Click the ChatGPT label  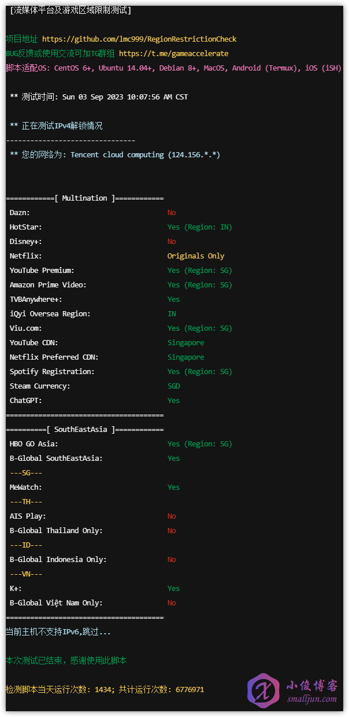[x=26, y=401]
